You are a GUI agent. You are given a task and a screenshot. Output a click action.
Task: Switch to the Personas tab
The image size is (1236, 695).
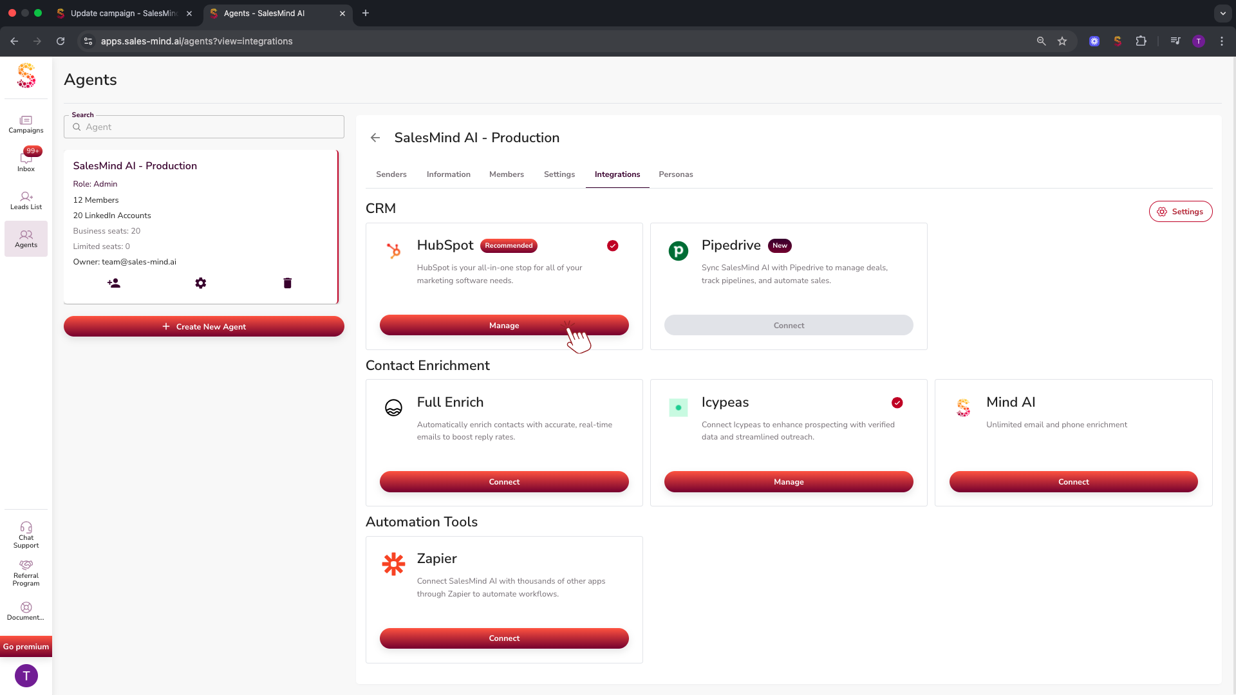675,174
